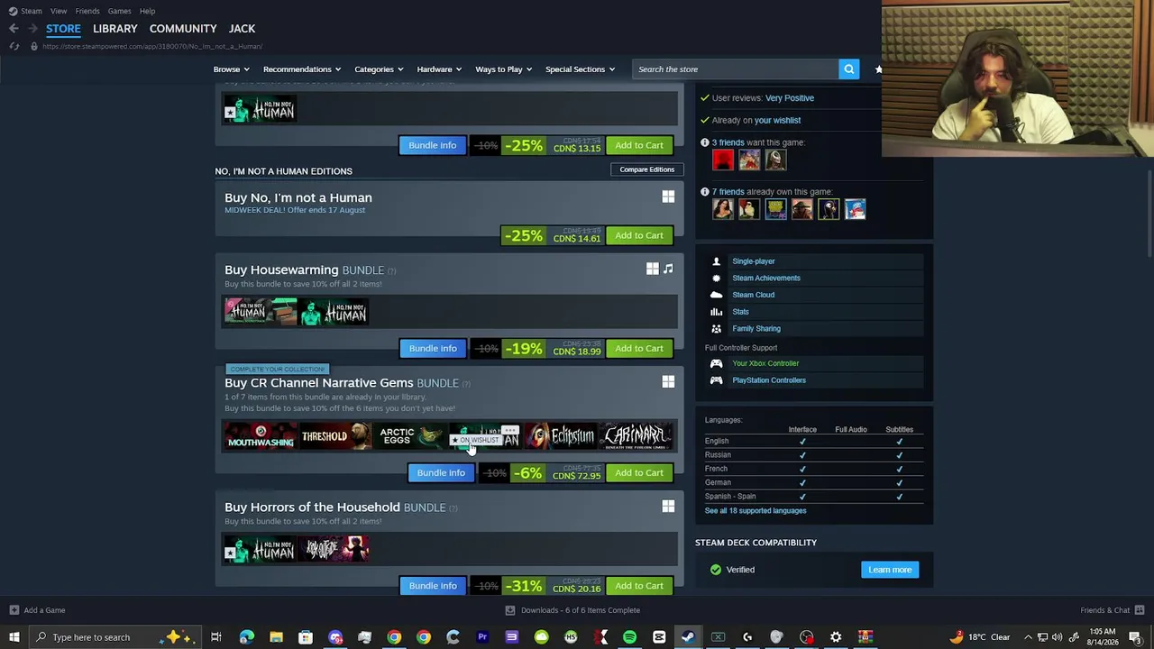Viewport: 1154px width, 649px height.
Task: Open the red silhouette friend avatar
Action: point(723,160)
